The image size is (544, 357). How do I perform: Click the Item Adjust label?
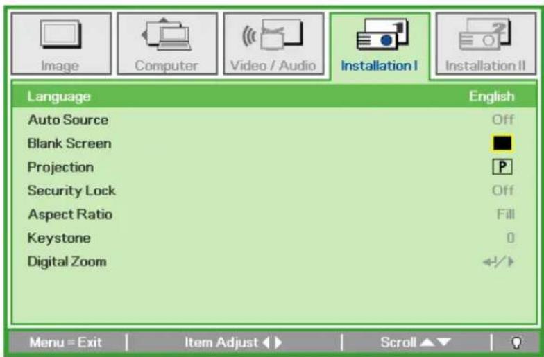221,342
